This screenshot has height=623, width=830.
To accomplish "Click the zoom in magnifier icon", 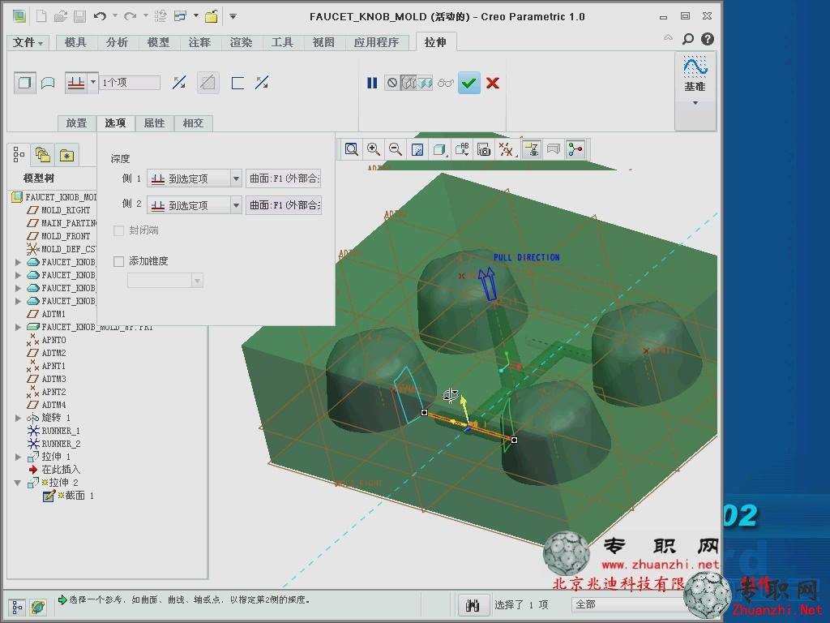I will [x=374, y=149].
